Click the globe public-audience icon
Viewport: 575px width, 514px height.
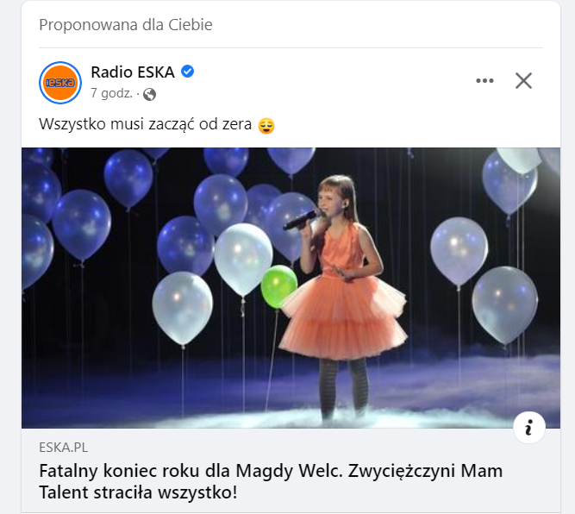(x=149, y=94)
